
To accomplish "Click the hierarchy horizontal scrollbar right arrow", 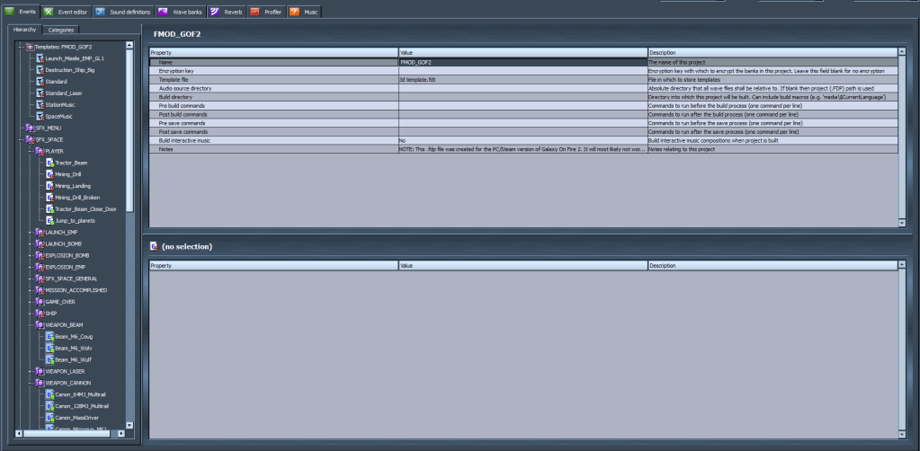I will tap(120, 433).
